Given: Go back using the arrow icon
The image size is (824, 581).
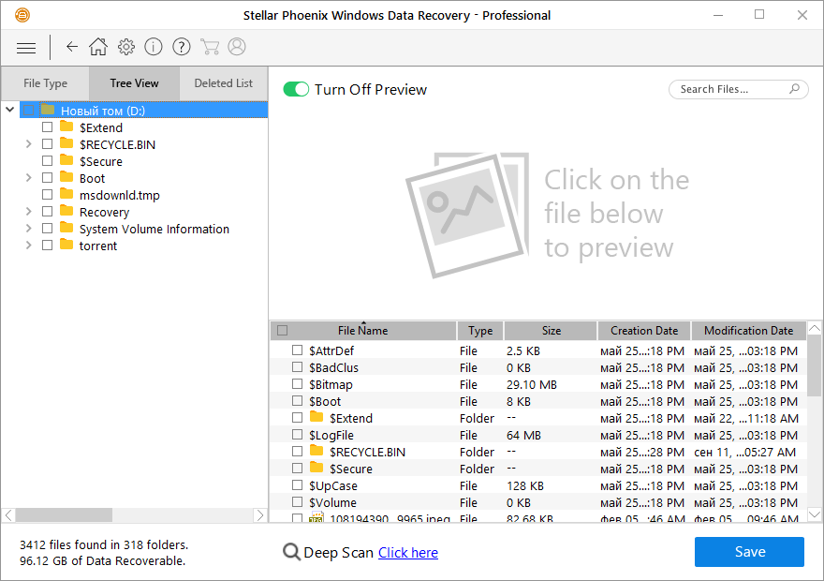Looking at the screenshot, I should coord(72,47).
